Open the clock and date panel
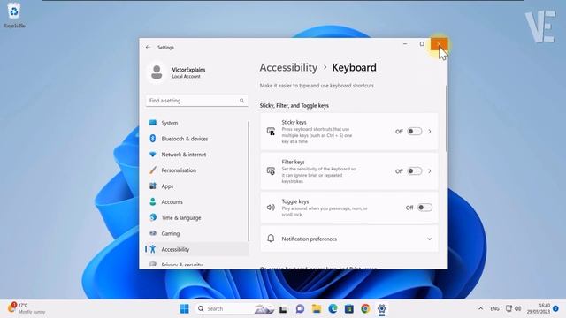 539,308
